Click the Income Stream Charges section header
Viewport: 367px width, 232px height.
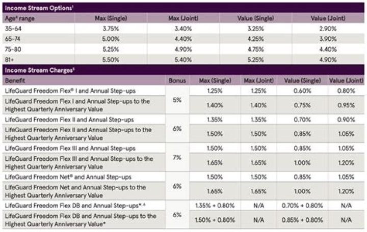33,70
